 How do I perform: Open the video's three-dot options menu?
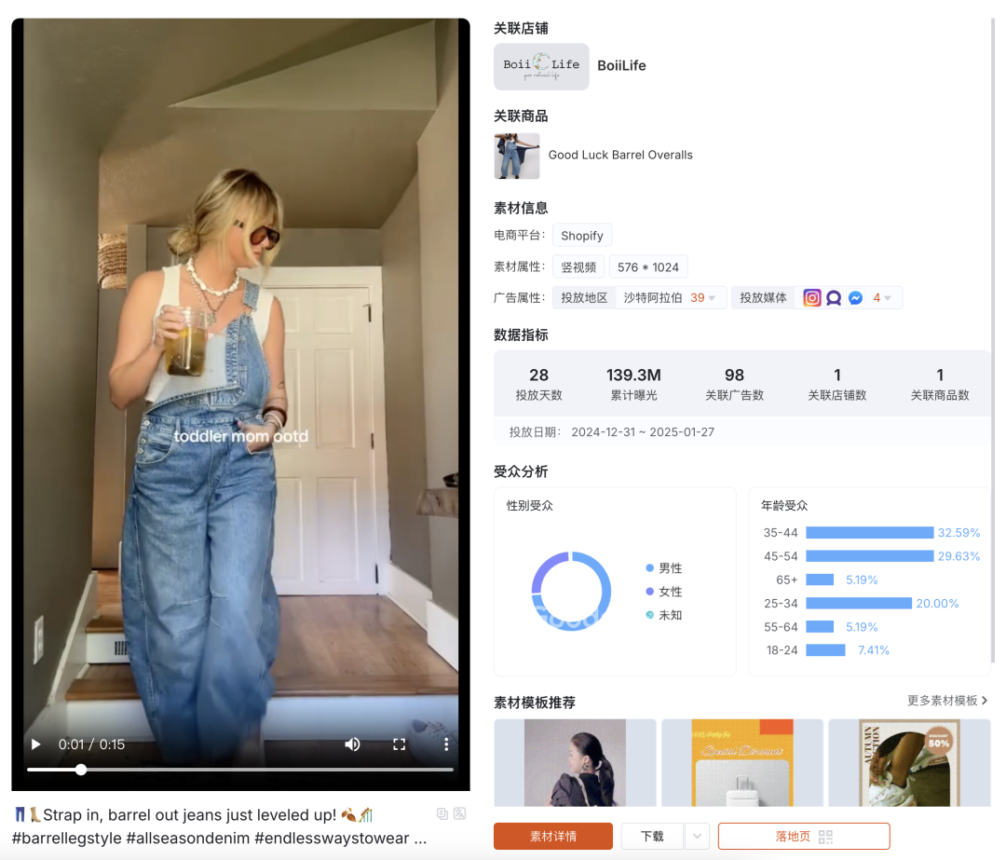446,744
